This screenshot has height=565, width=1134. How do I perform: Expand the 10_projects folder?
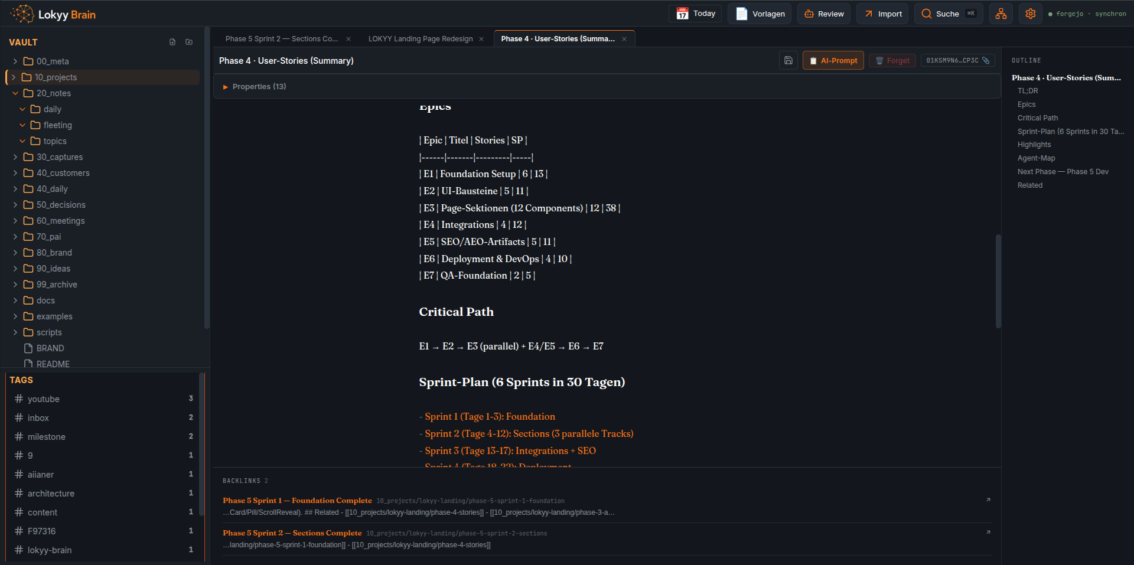point(14,77)
